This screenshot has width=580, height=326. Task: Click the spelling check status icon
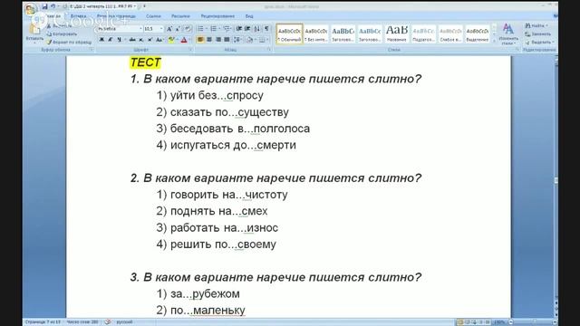point(108,322)
